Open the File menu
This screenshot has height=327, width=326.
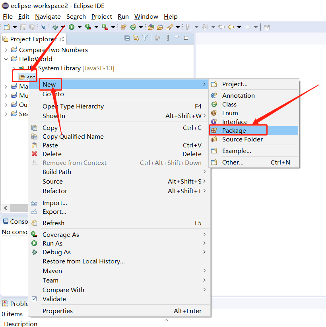[x=8, y=16]
